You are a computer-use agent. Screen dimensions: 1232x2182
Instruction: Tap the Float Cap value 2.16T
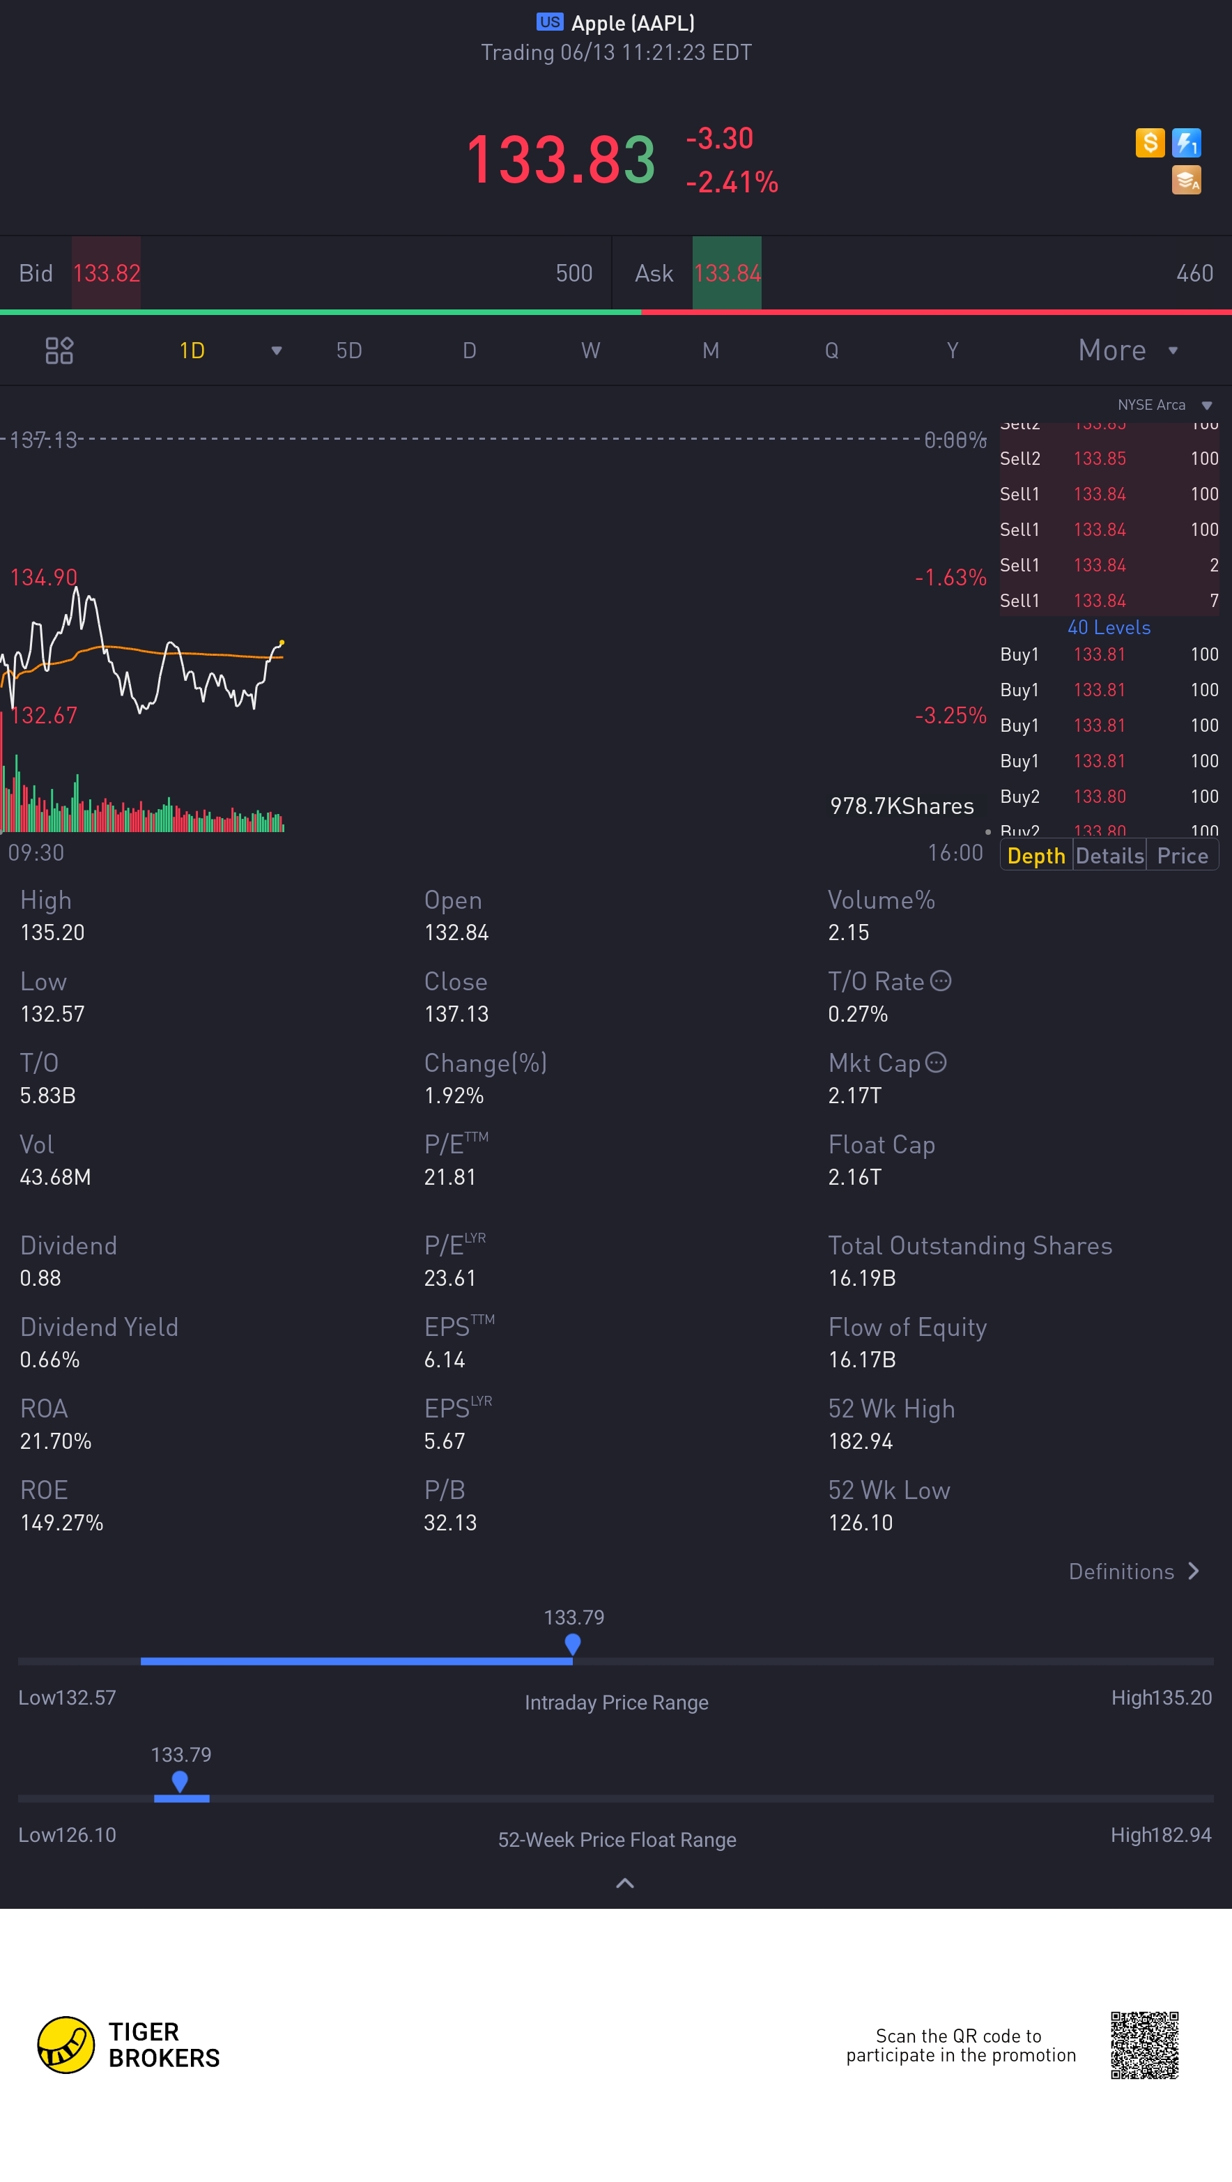[854, 1176]
